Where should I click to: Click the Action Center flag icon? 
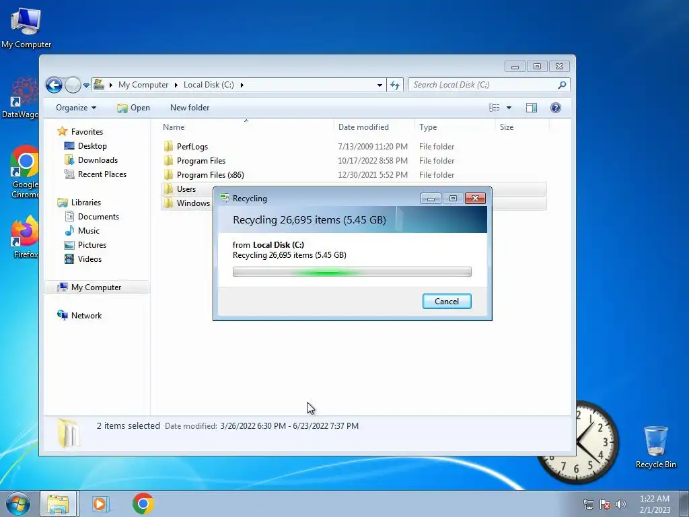coord(605,504)
